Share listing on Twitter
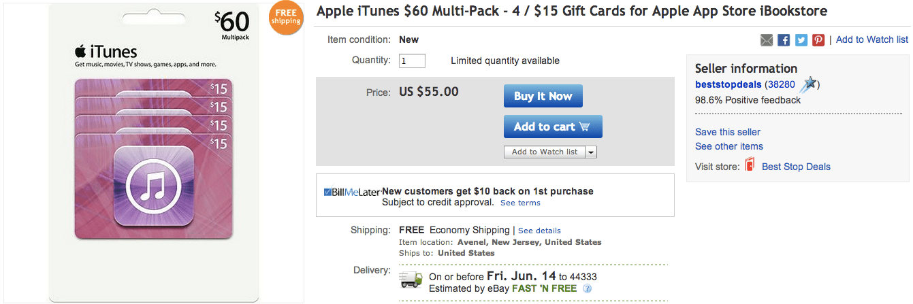Screen dimensions: 913x304 pos(801,40)
